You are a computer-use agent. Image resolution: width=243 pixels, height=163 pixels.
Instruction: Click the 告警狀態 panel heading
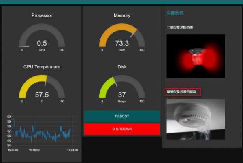(x=175, y=13)
